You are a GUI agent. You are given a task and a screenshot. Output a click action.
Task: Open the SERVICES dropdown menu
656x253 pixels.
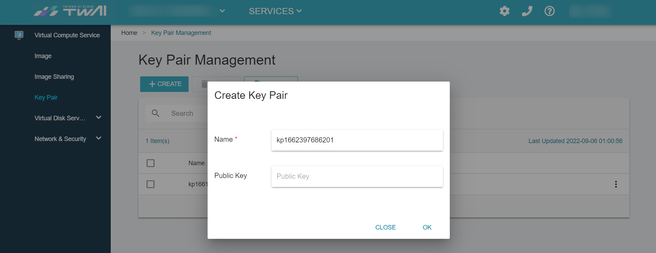[x=275, y=11]
